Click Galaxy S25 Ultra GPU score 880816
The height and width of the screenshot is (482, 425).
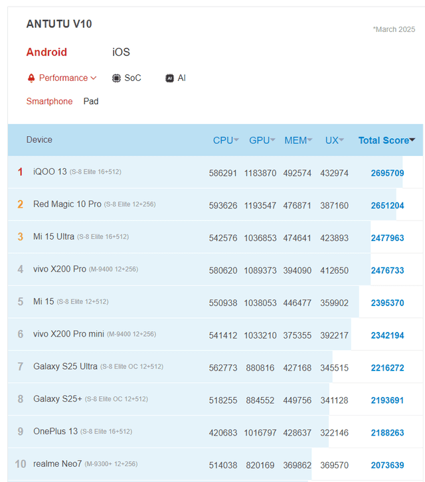[x=260, y=368]
